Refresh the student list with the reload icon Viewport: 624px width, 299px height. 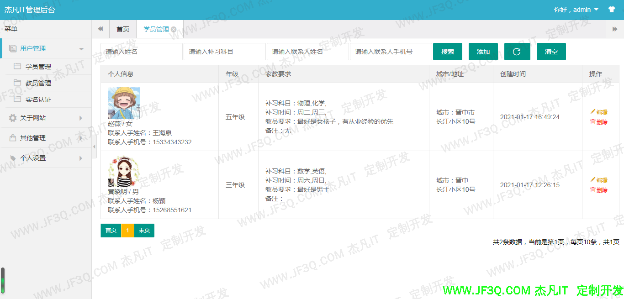point(517,51)
